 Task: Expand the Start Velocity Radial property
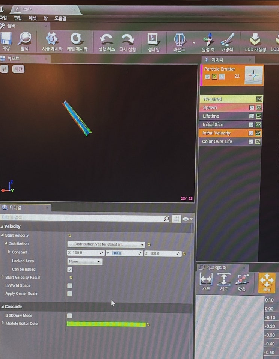(3, 277)
